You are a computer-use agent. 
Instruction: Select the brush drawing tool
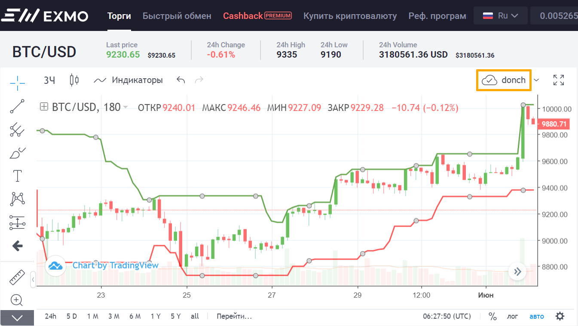[x=17, y=153]
